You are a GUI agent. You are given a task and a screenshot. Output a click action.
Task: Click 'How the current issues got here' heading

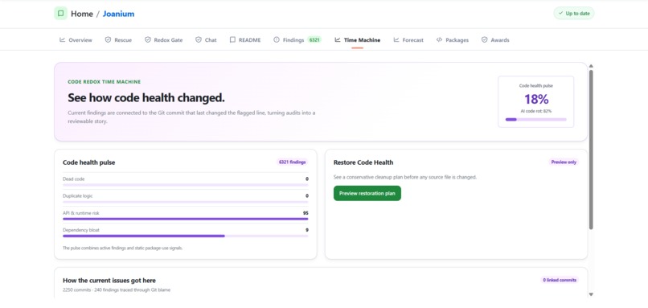tap(109, 281)
